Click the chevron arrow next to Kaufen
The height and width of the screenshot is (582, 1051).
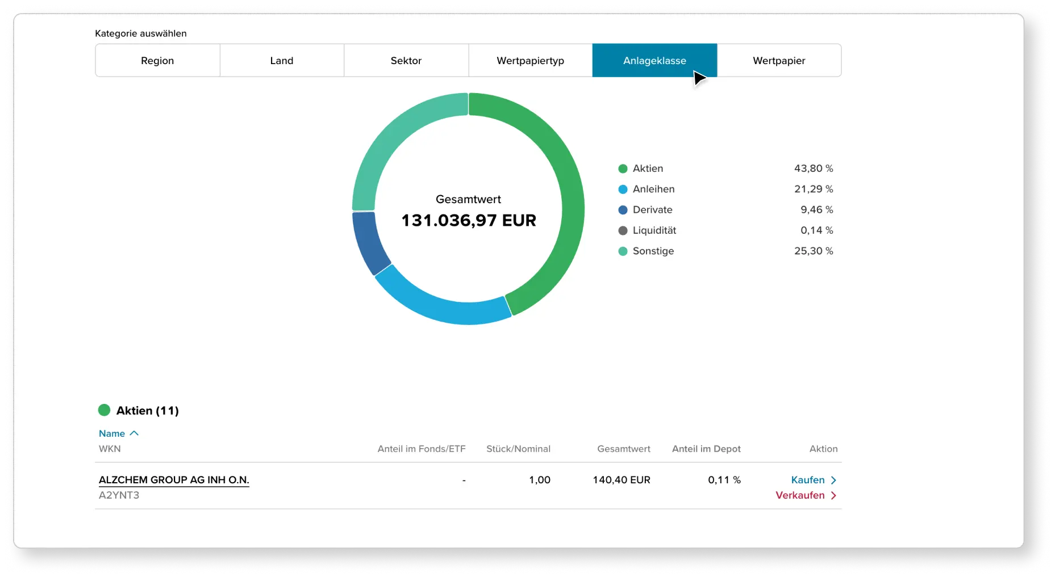(x=833, y=480)
